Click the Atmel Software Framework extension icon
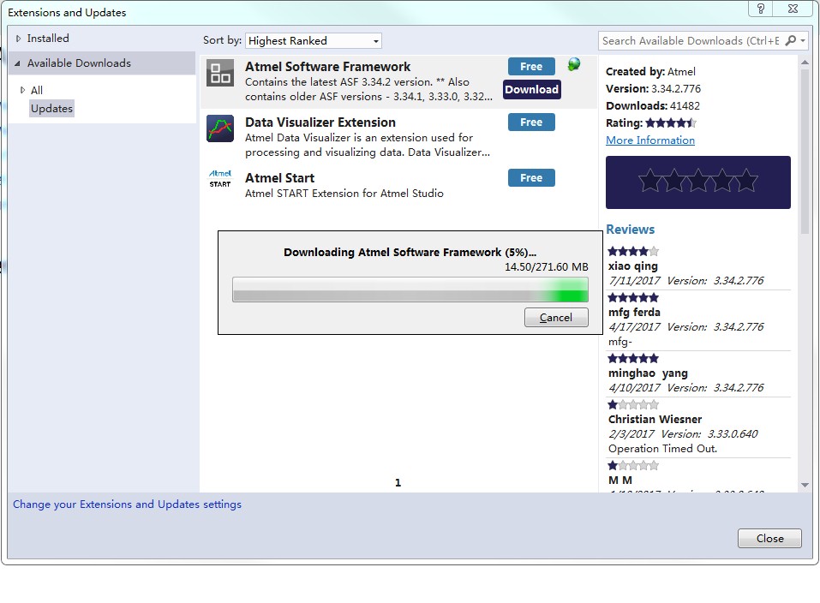The image size is (820, 603). pyautogui.click(x=220, y=73)
